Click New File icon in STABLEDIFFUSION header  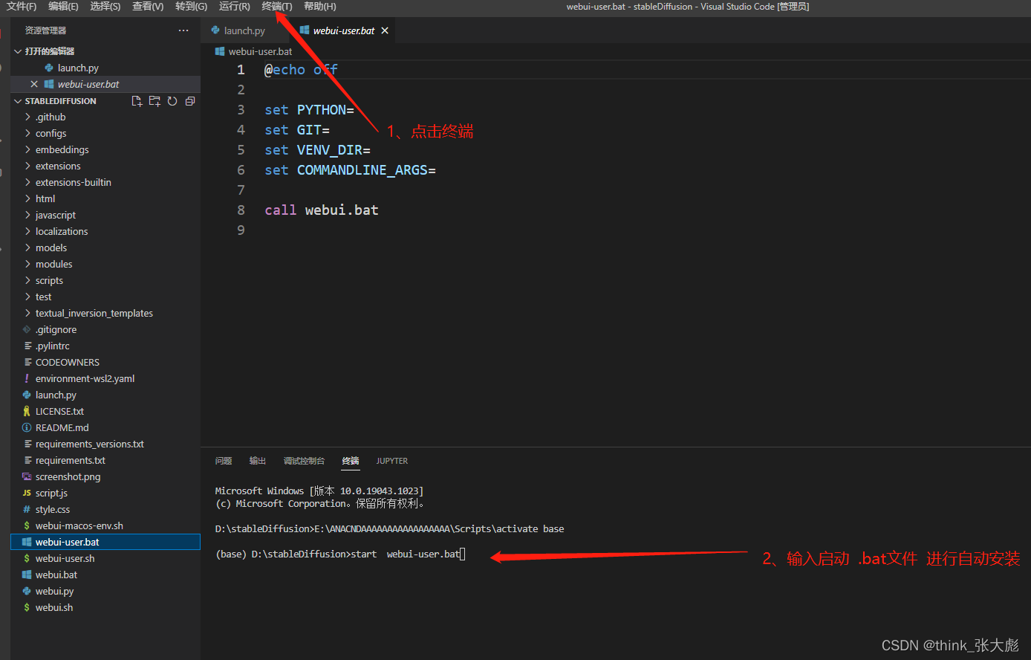(137, 101)
